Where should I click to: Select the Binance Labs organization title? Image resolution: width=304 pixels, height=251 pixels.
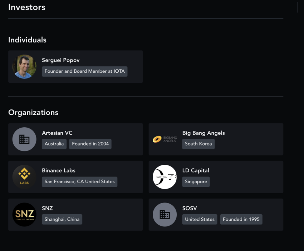pos(59,170)
